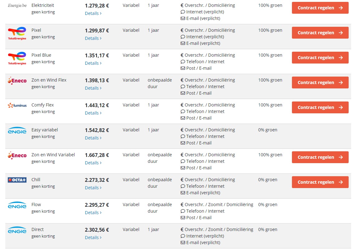
Task: Click the OCTA+ logo for Chill
Action: (x=17, y=180)
